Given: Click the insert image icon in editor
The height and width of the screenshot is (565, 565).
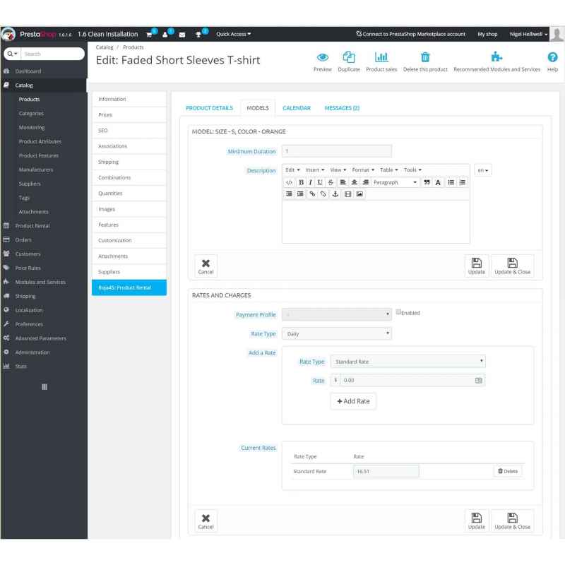Looking at the screenshot, I should [359, 194].
